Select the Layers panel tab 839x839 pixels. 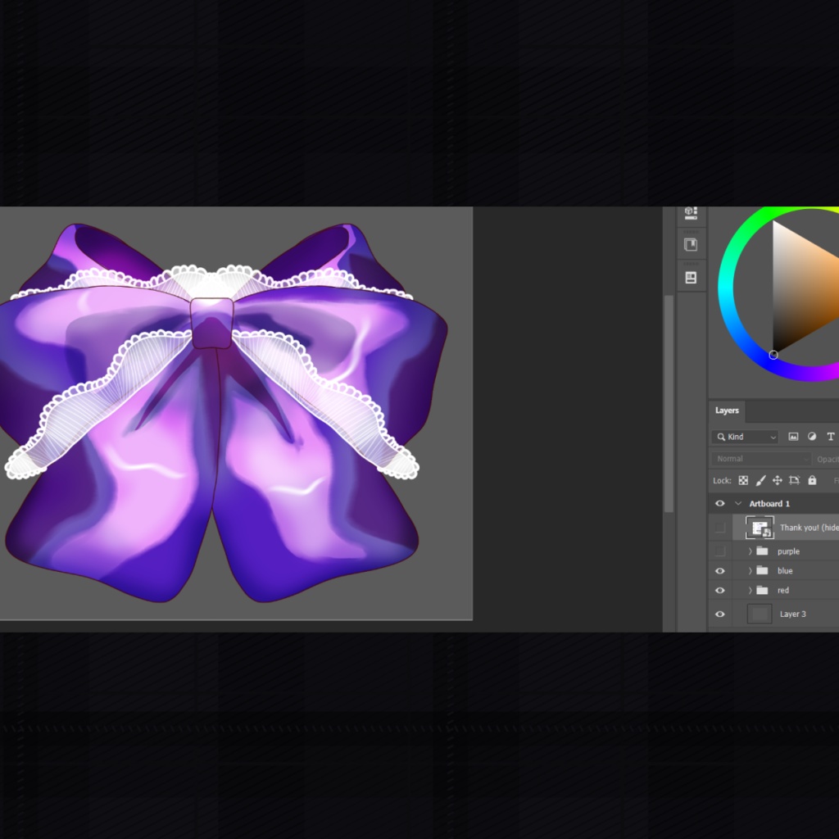click(724, 410)
